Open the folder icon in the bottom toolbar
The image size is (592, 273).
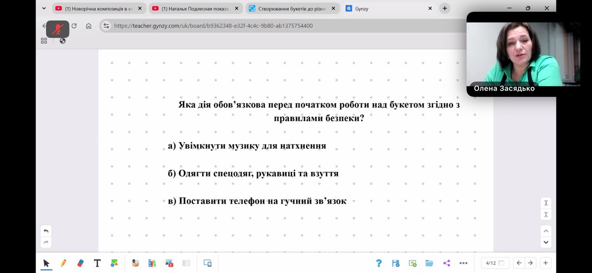pyautogui.click(x=429, y=263)
